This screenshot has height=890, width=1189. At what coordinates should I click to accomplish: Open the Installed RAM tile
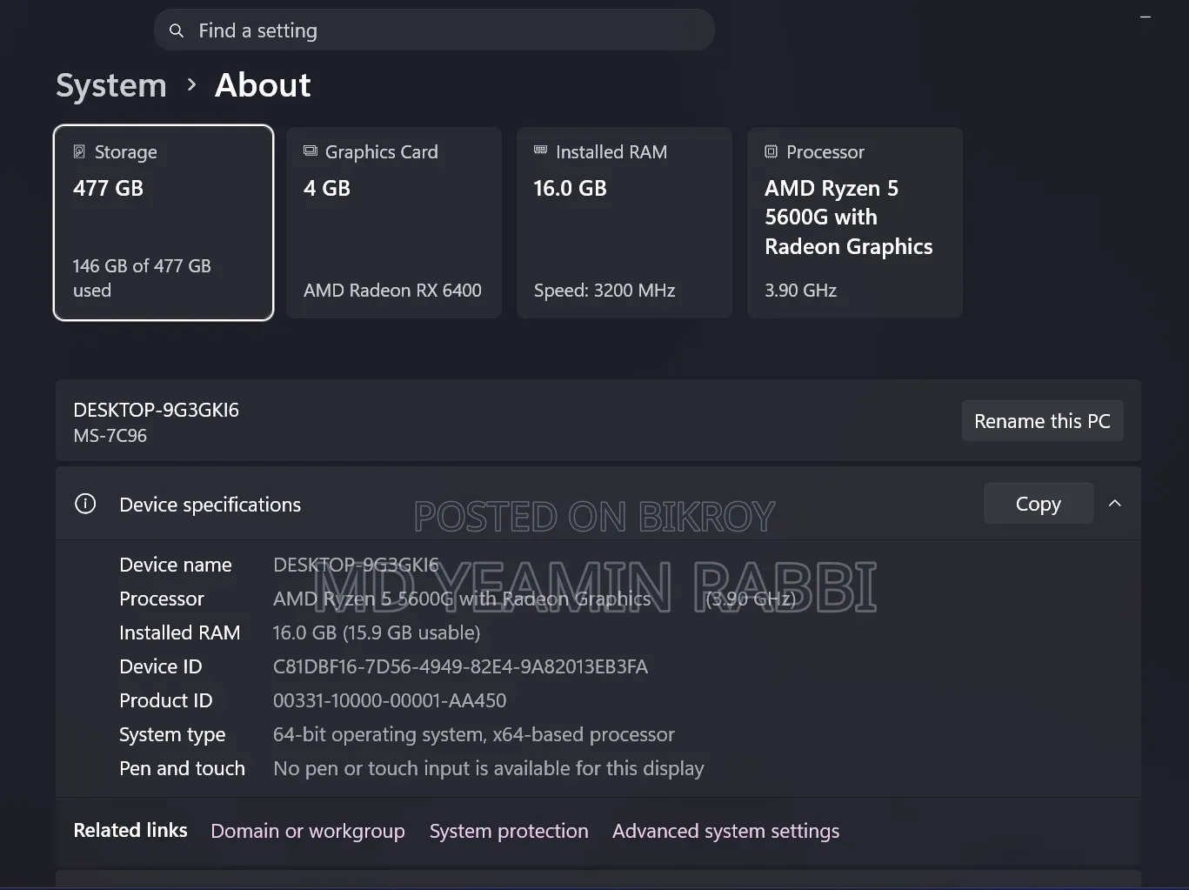coord(625,223)
